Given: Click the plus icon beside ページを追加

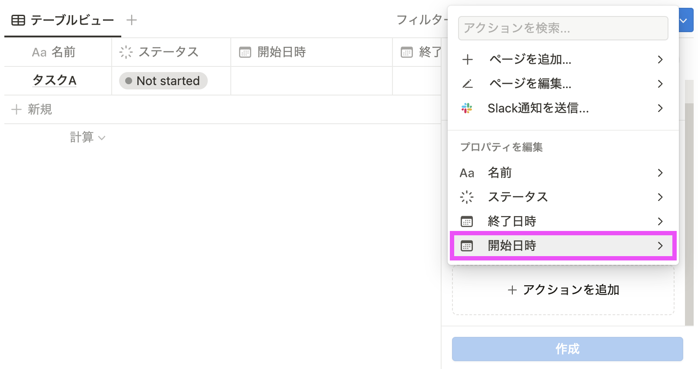Looking at the screenshot, I should 467,59.
